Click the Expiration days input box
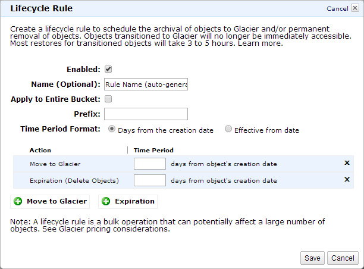This screenshot has width=364, height=269. tap(150, 180)
